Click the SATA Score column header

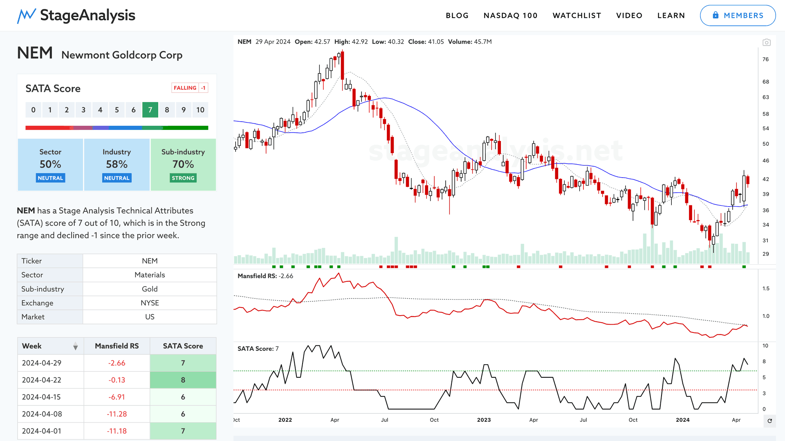(x=183, y=346)
